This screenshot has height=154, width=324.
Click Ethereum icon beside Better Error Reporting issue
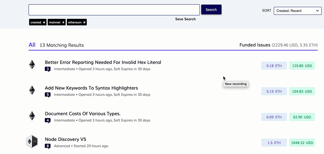(32, 65)
